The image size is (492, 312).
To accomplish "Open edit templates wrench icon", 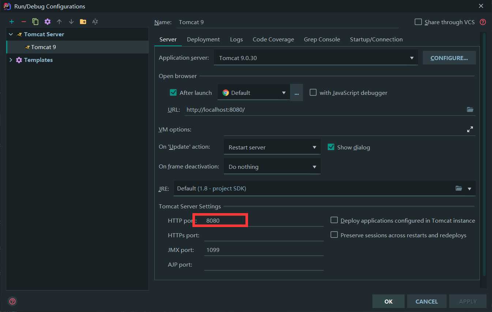I will (x=48, y=22).
